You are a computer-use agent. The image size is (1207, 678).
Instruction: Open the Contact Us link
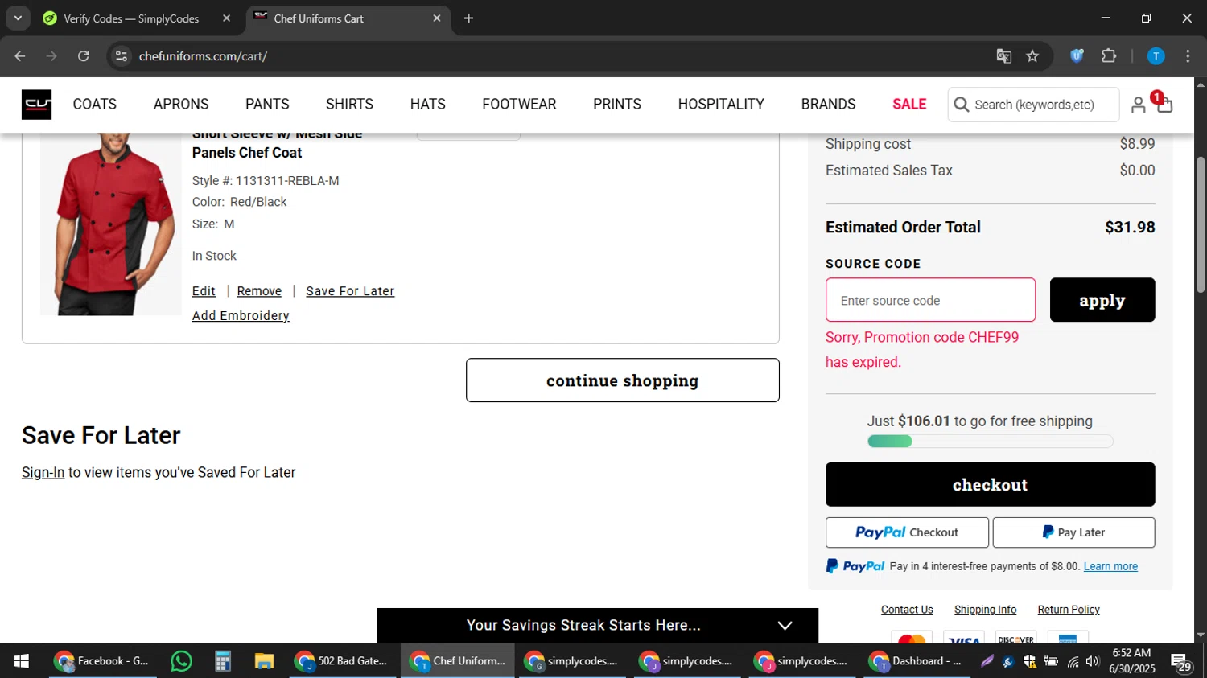pyautogui.click(x=907, y=610)
